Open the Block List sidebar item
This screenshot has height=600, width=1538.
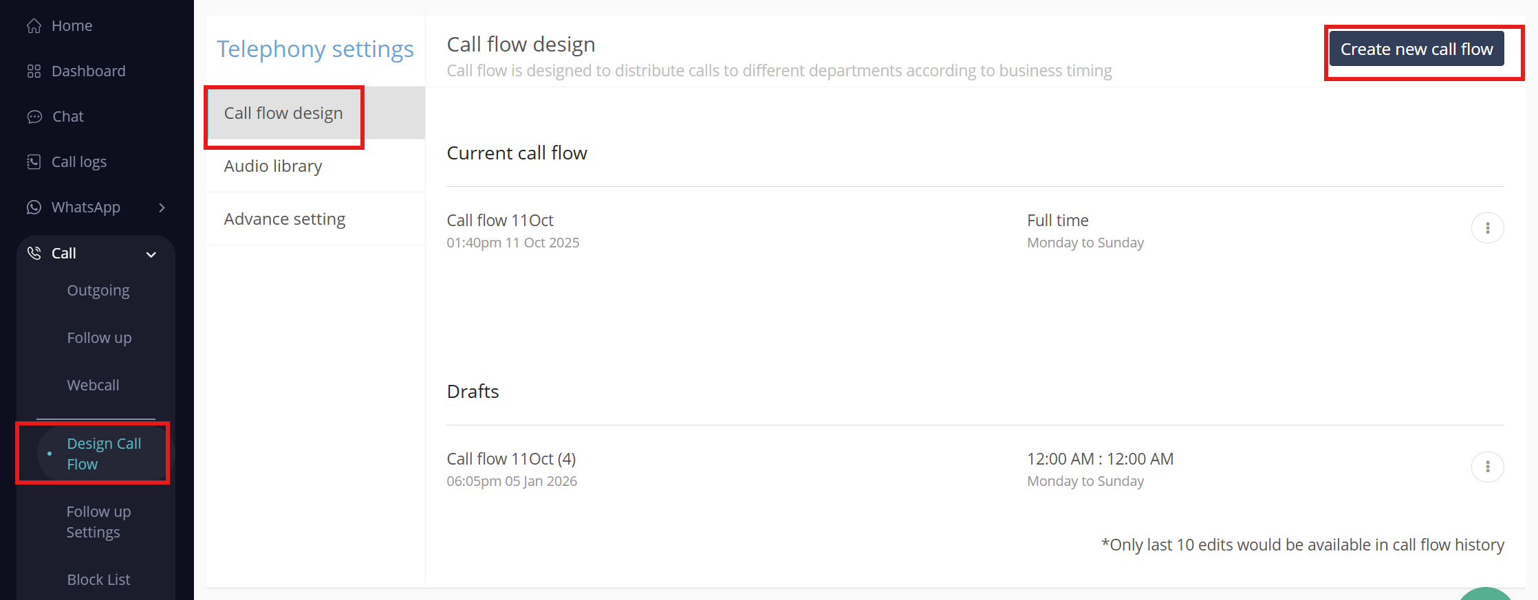tap(98, 580)
